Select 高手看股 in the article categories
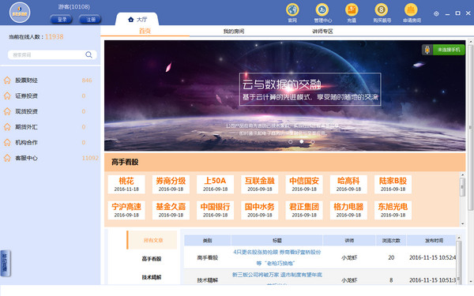Screen dimensions: 474x296 tap(152, 259)
